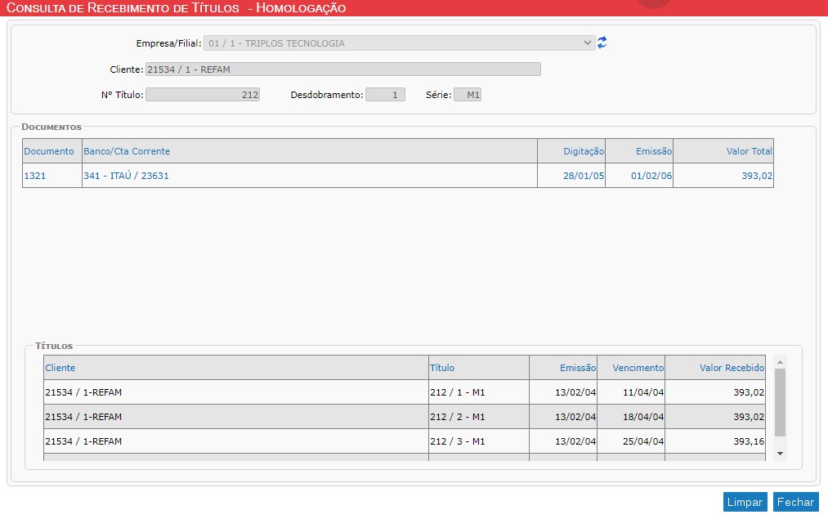Click the Nº Título input field
Screen dimensions: 828x519
click(203, 95)
